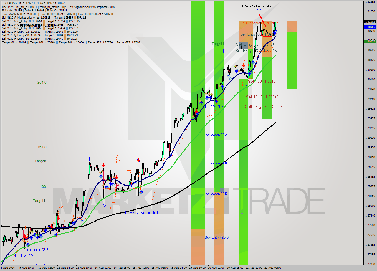The image size is (377, 271).
Task: Click '0 New Sell wave started' label
Action: click(259, 6)
